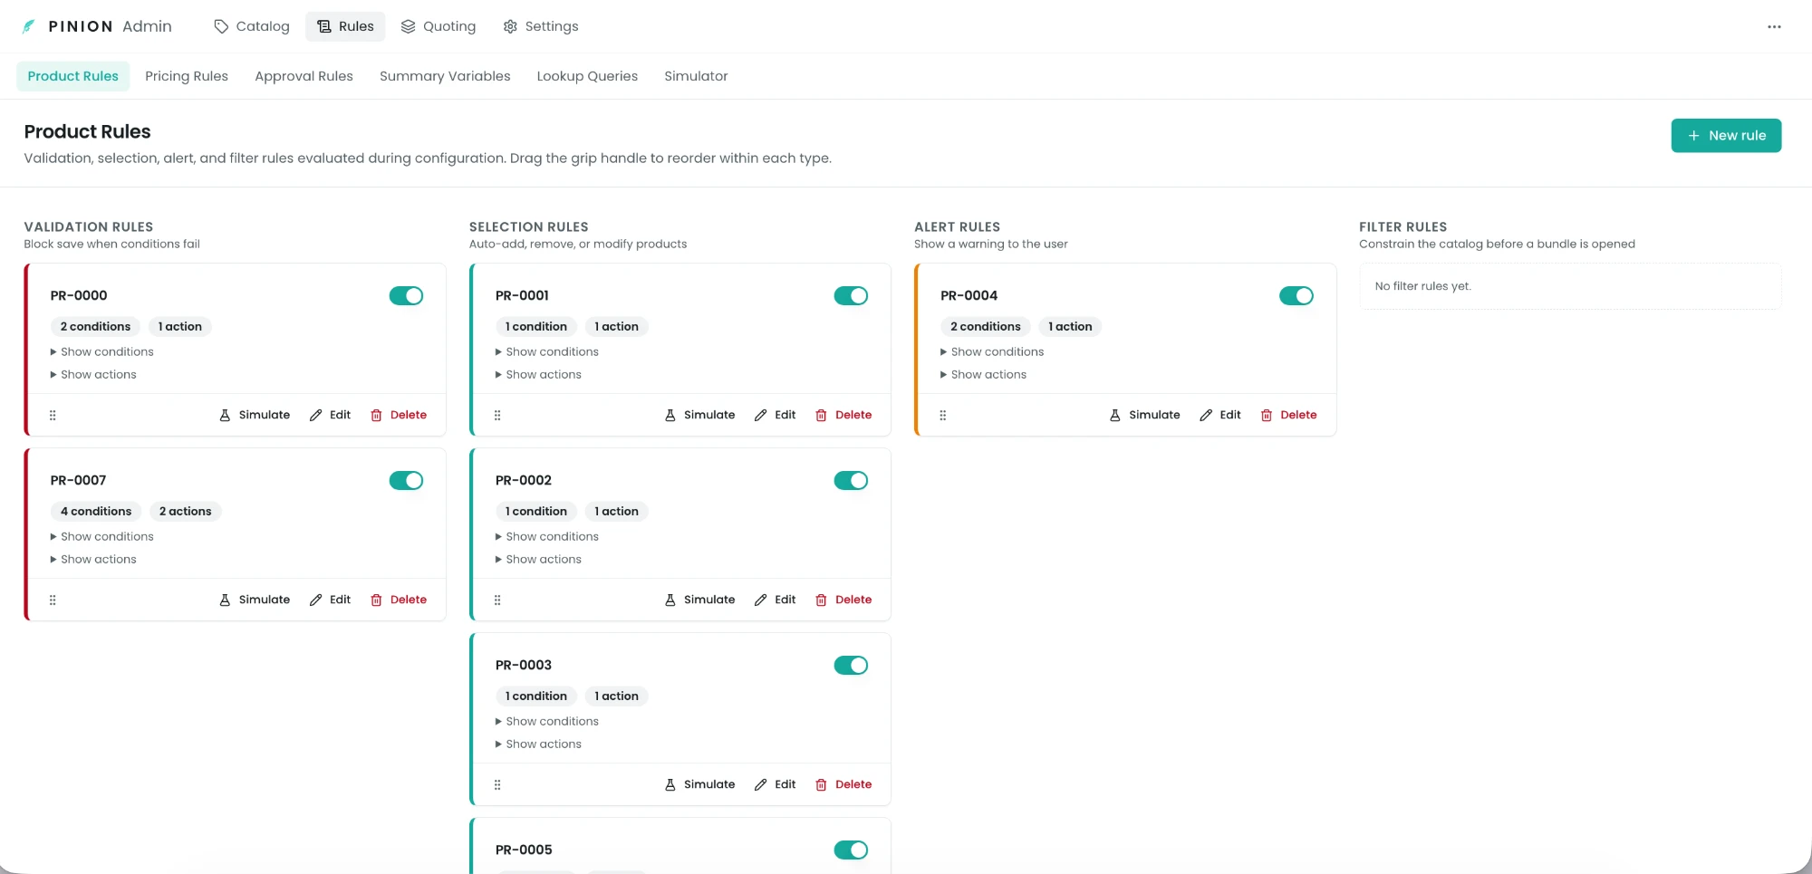Expand Show actions on PR-0000

[93, 374]
